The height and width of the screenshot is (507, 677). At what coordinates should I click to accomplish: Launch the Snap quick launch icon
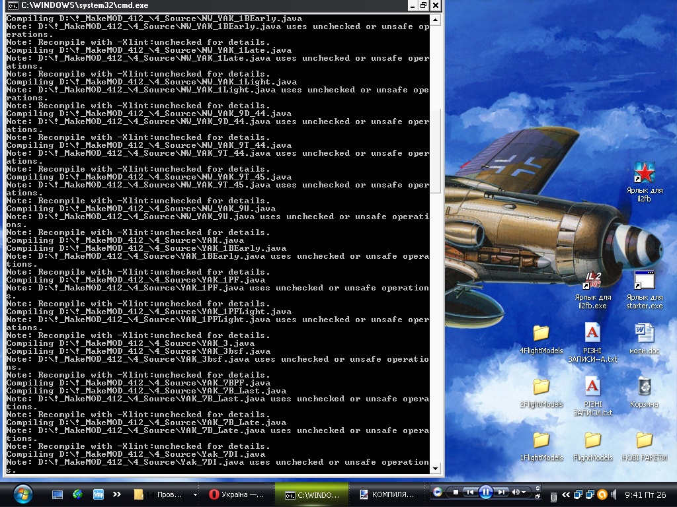pyautogui.click(x=98, y=494)
